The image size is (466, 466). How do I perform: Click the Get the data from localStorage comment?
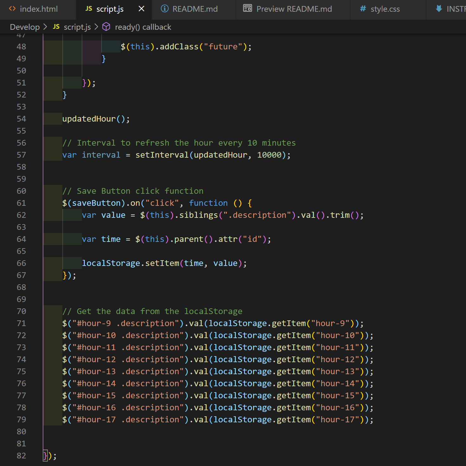point(152,311)
